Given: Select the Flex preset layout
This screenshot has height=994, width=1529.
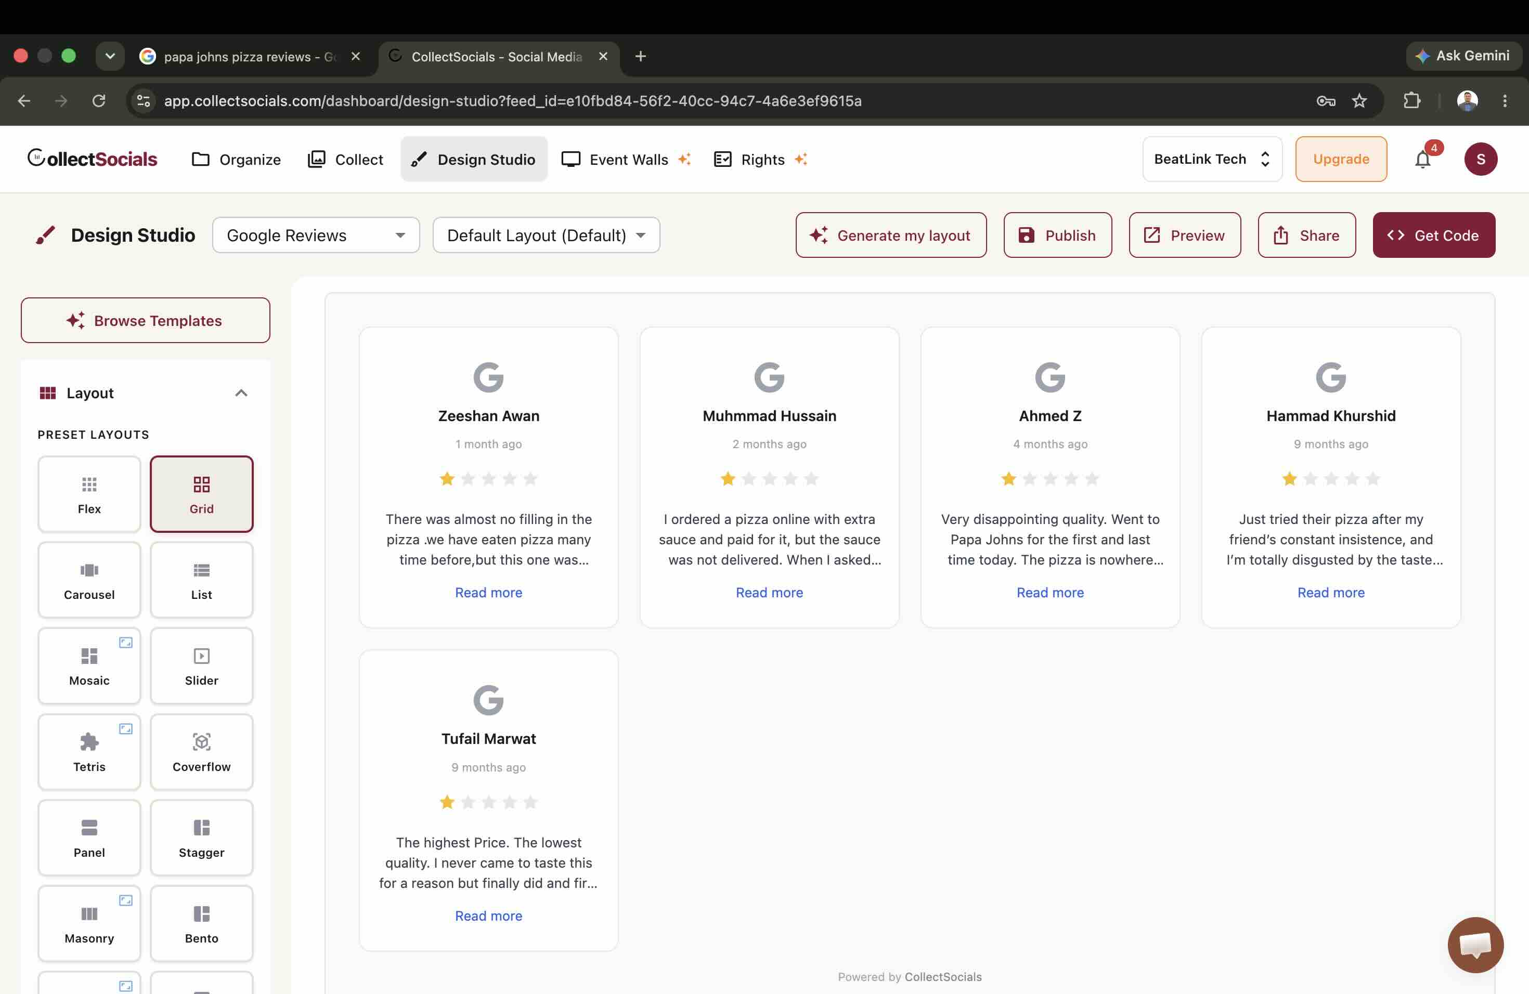Looking at the screenshot, I should pos(89,494).
